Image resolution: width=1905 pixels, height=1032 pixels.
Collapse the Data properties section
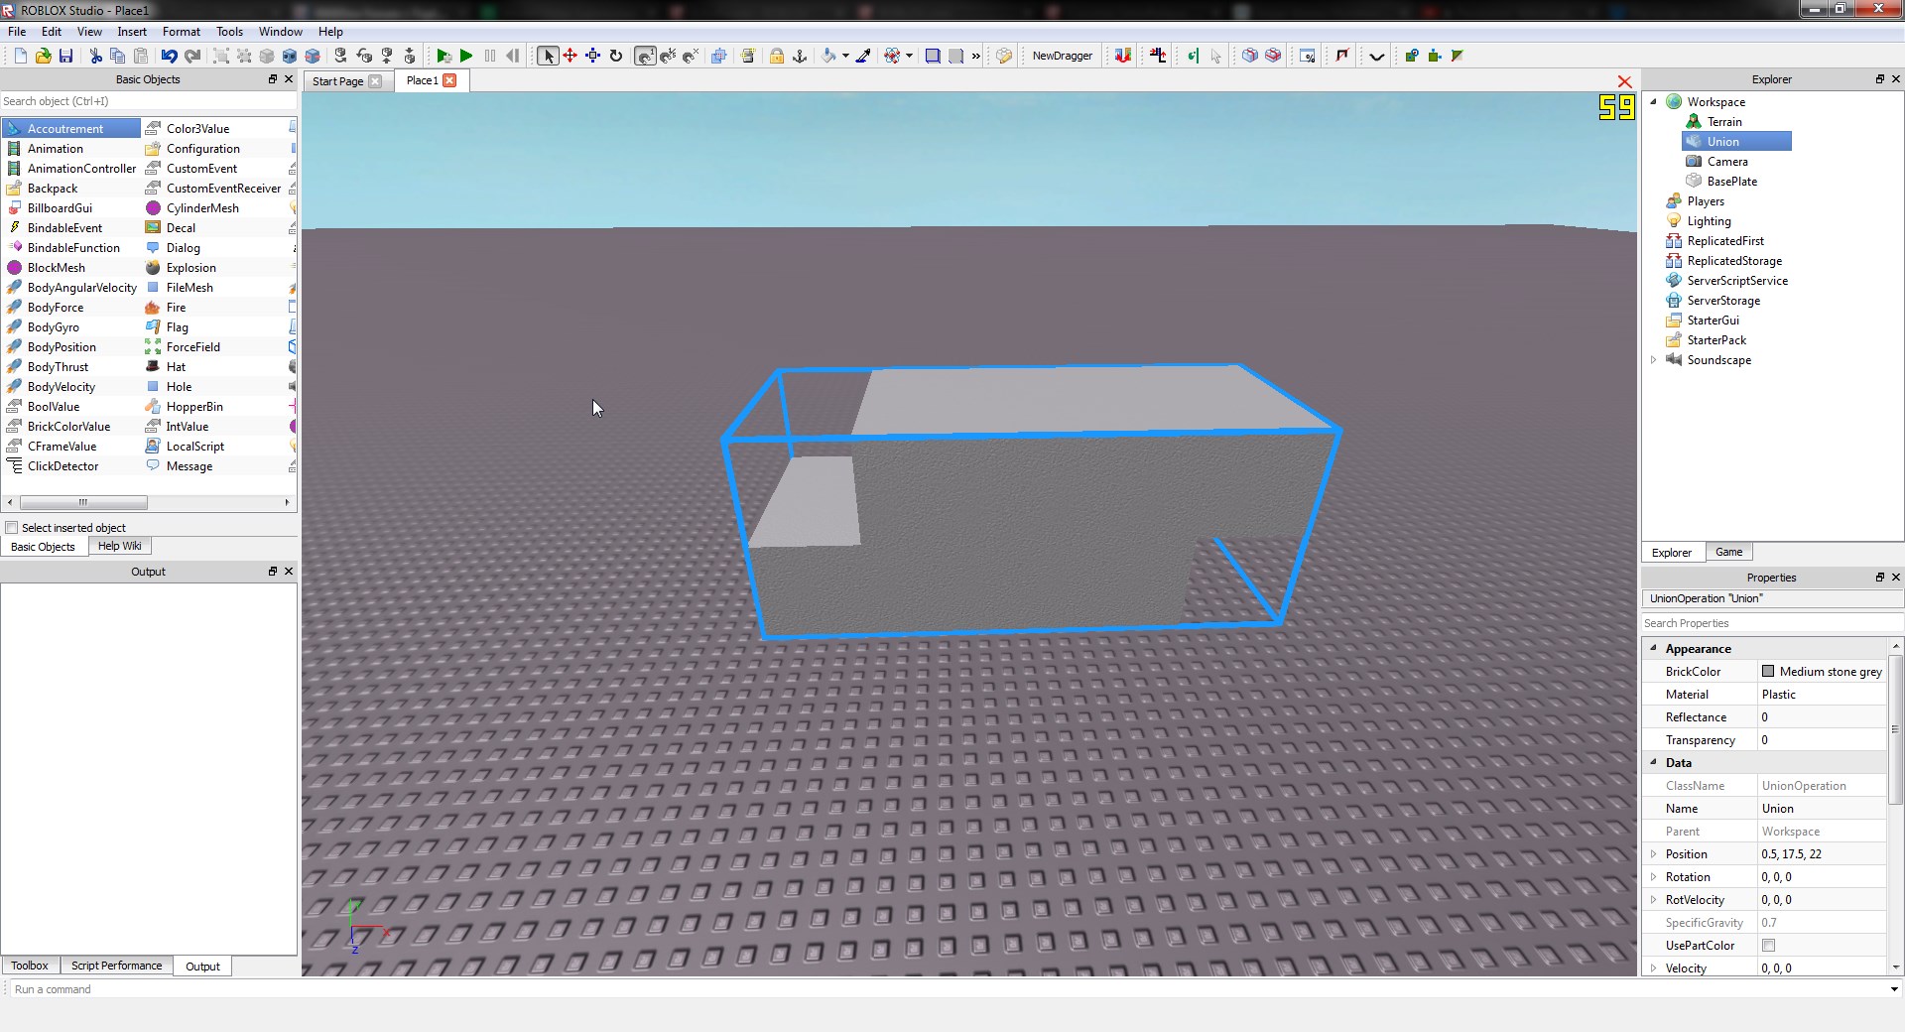click(x=1653, y=762)
